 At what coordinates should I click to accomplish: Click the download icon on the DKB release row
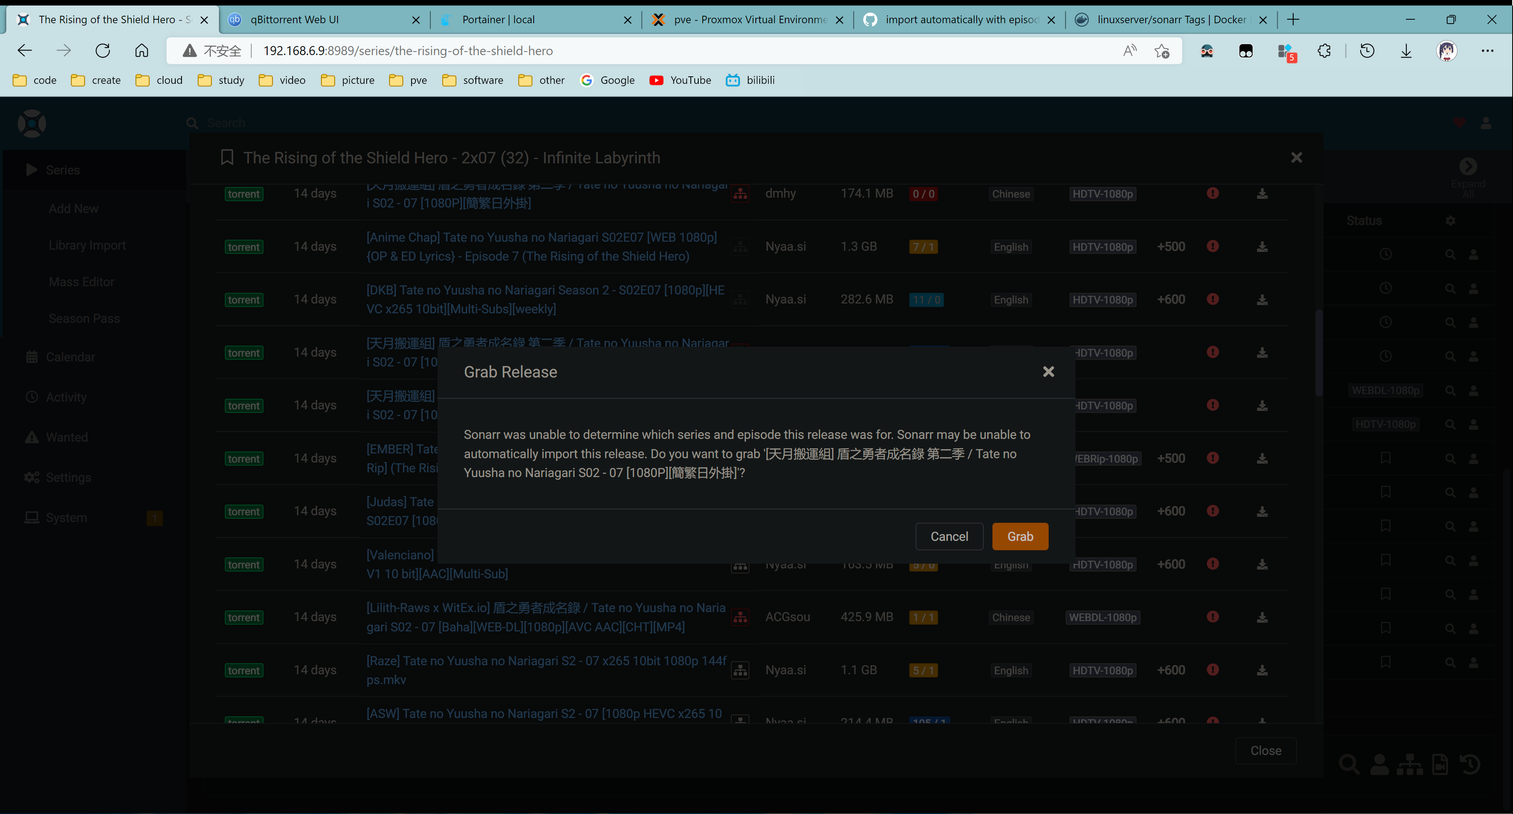point(1262,299)
